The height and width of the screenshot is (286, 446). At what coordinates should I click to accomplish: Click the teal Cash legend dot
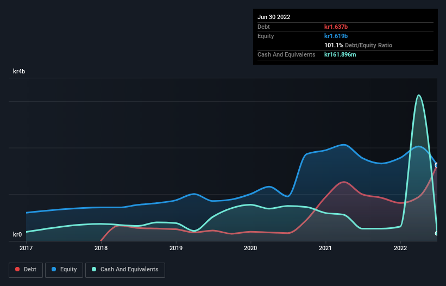coord(94,269)
